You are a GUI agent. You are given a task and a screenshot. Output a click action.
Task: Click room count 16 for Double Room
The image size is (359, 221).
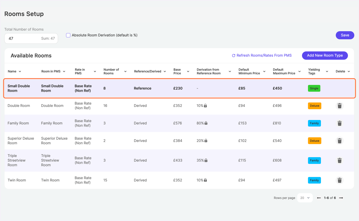click(105, 106)
